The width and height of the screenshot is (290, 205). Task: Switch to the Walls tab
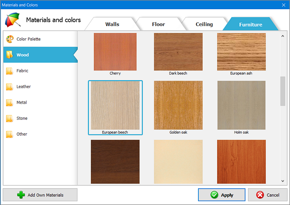coord(112,24)
